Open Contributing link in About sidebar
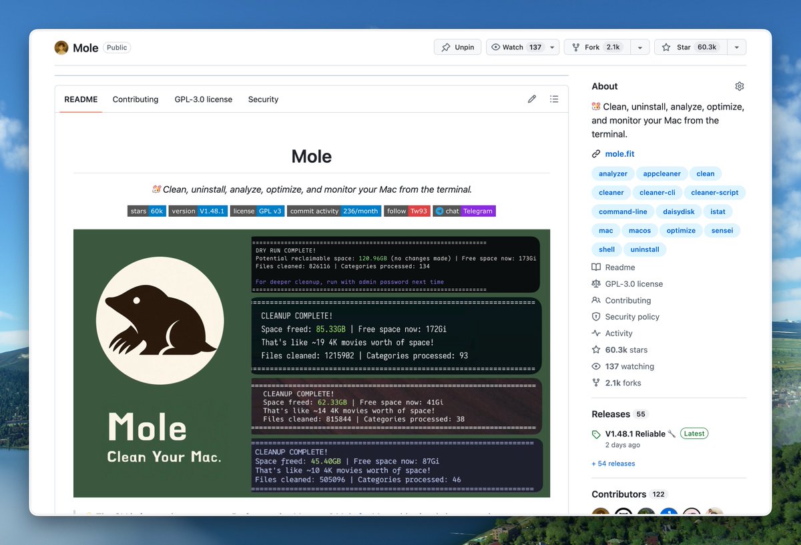The image size is (801, 545). click(628, 300)
